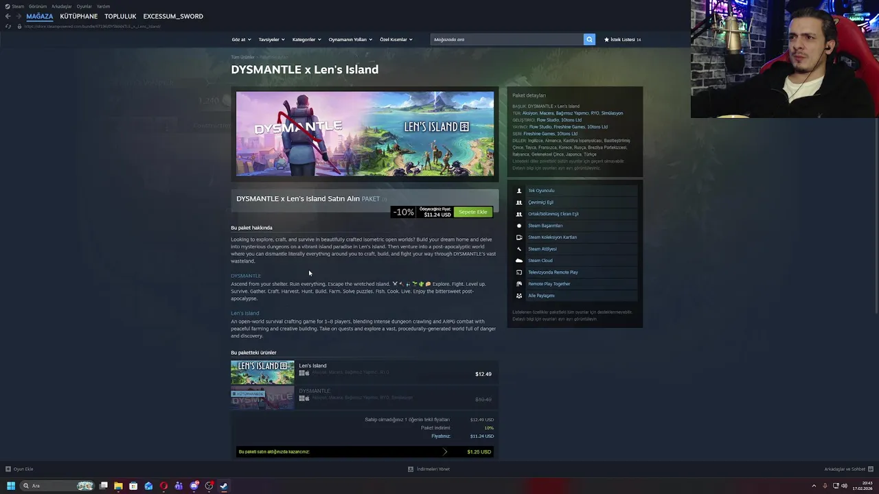Expand the Tavsiyeler dropdown
Screen dimensions: 879x494
pyautogui.click(x=271, y=40)
